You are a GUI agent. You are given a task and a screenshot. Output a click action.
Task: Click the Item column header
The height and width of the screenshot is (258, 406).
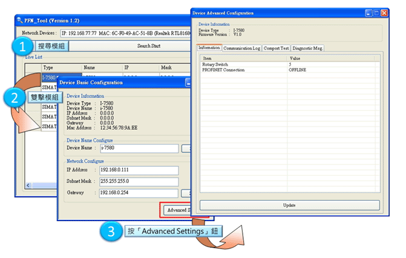point(244,59)
